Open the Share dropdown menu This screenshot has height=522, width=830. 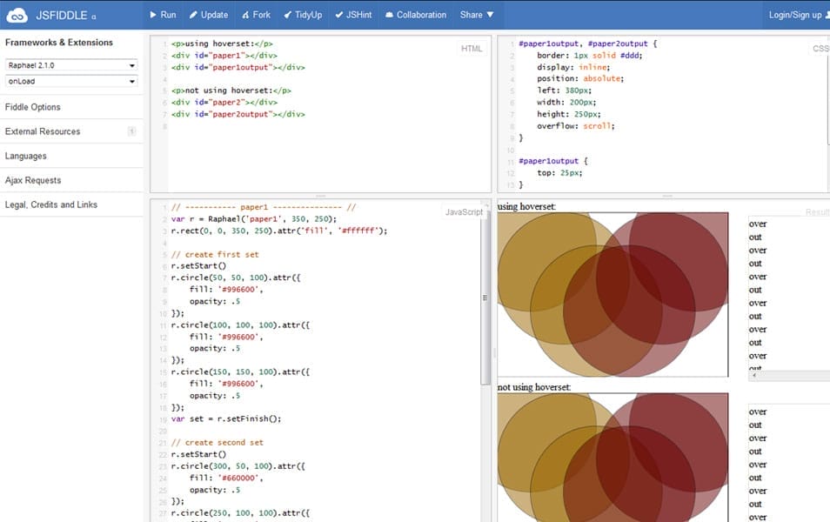pyautogui.click(x=477, y=15)
